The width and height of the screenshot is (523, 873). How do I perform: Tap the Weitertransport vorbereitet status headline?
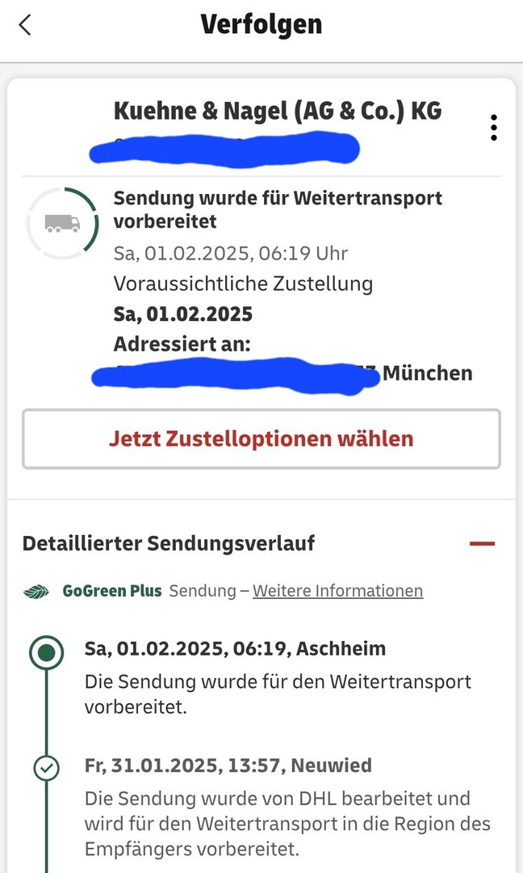(x=278, y=209)
